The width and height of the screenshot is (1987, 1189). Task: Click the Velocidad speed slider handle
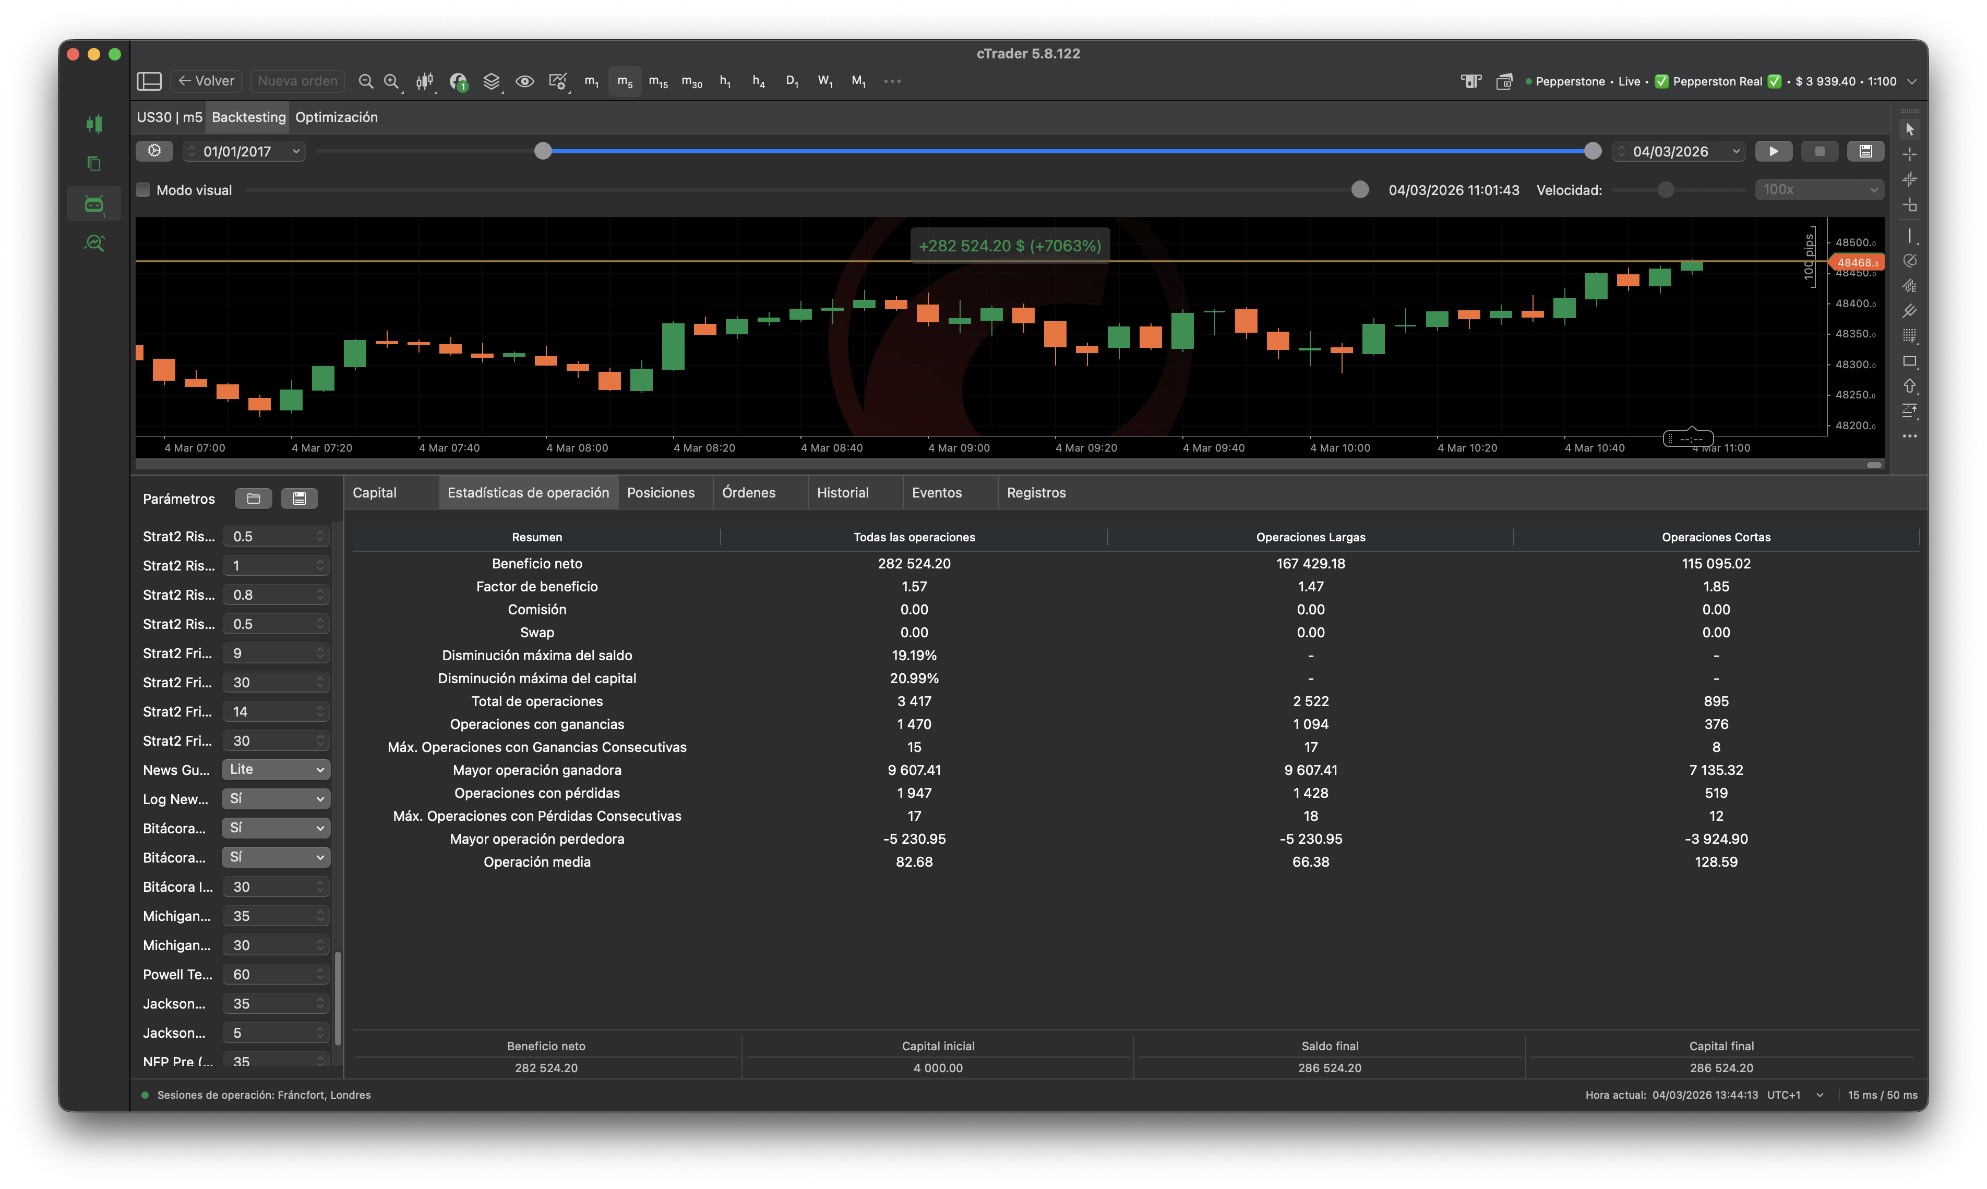pos(1666,190)
